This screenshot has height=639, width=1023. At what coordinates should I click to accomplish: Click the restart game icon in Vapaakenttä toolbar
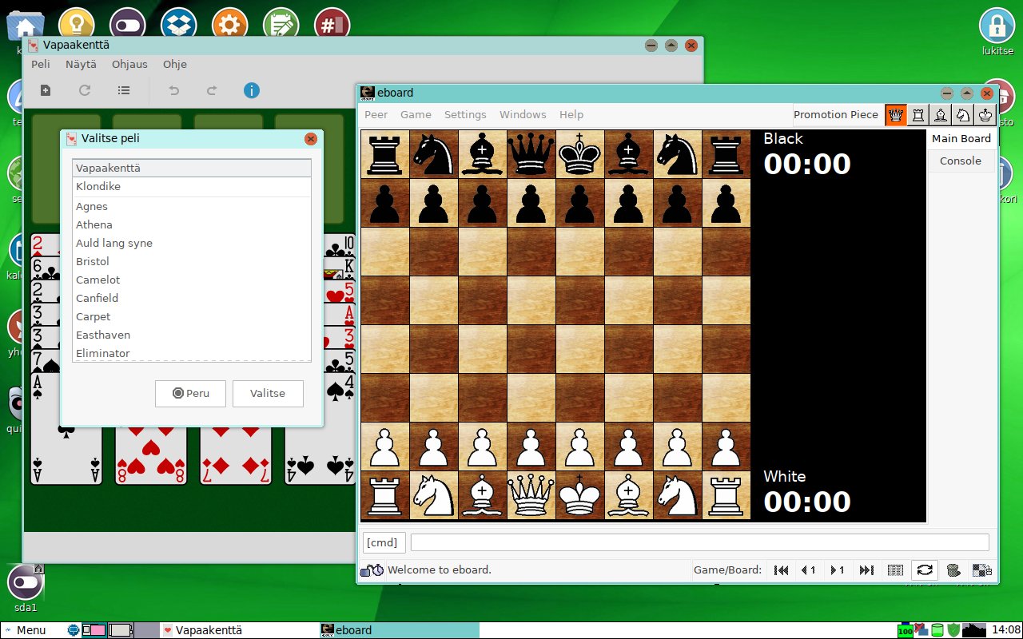point(85,90)
